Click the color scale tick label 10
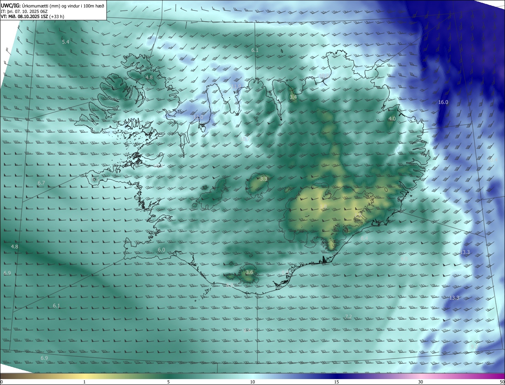 click(x=252, y=382)
